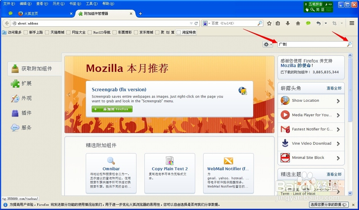Screen dimensions: 359x210
Task: Reload the page using the refresh icon
Action: click(196, 23)
